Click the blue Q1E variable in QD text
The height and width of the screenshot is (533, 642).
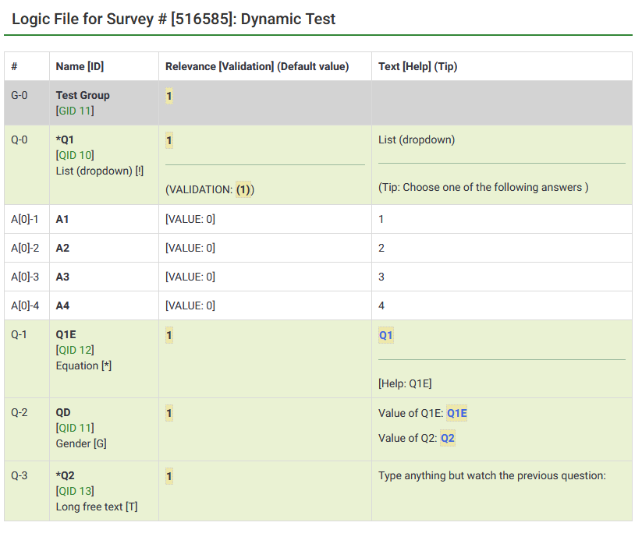click(456, 413)
